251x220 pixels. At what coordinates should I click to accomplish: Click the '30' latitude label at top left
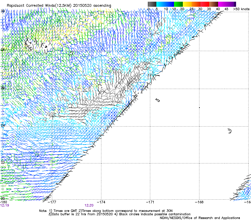click(3, 11)
